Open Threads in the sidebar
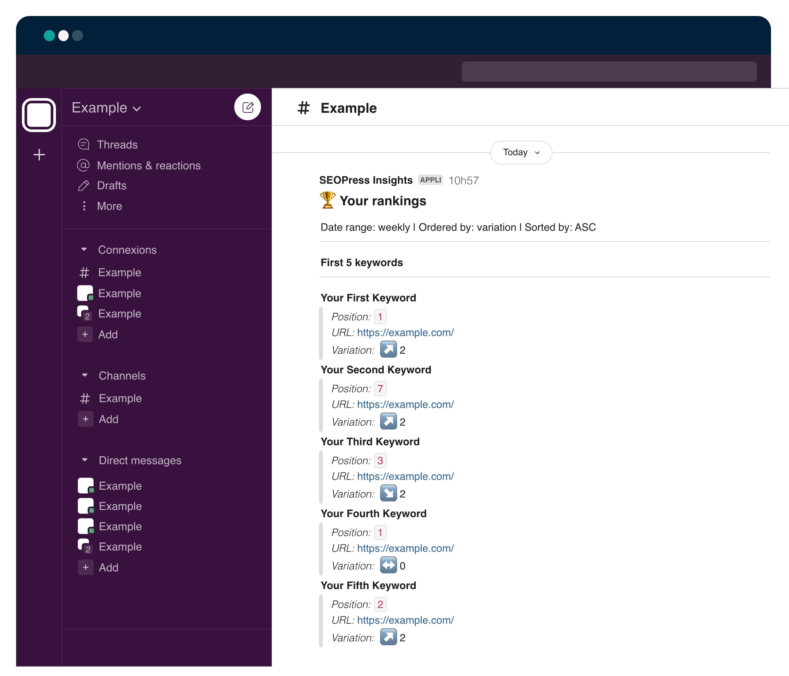The height and width of the screenshot is (676, 789). coord(117,144)
